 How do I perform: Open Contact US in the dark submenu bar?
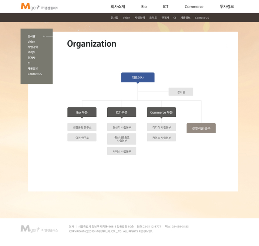202,18
